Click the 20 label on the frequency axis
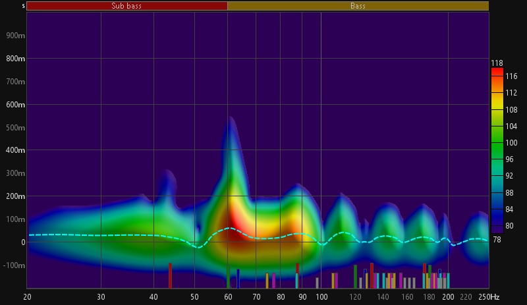The height and width of the screenshot is (305, 527). pos(27,297)
